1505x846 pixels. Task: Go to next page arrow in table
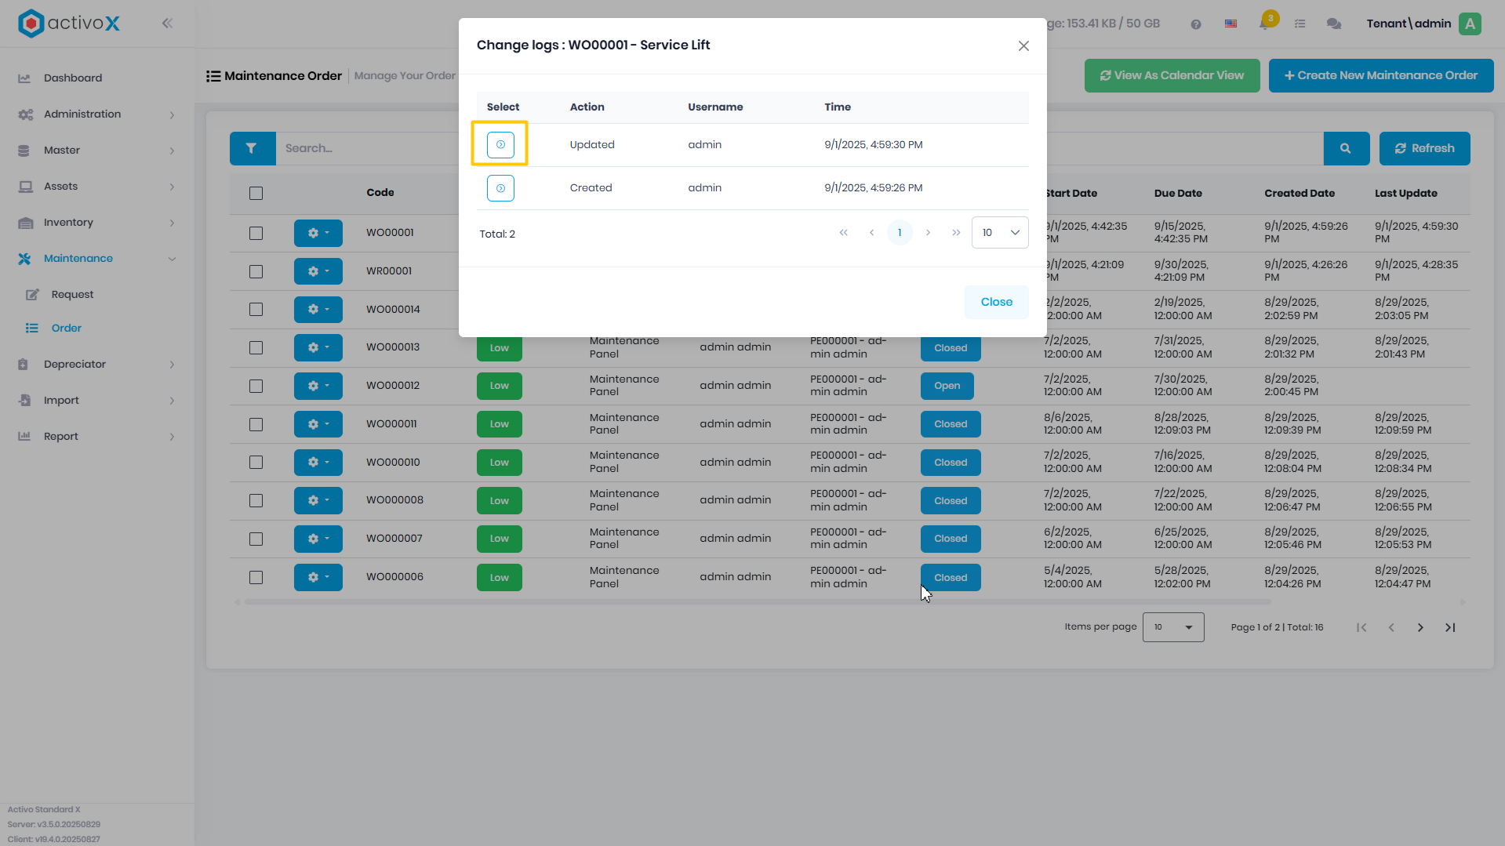click(1420, 627)
